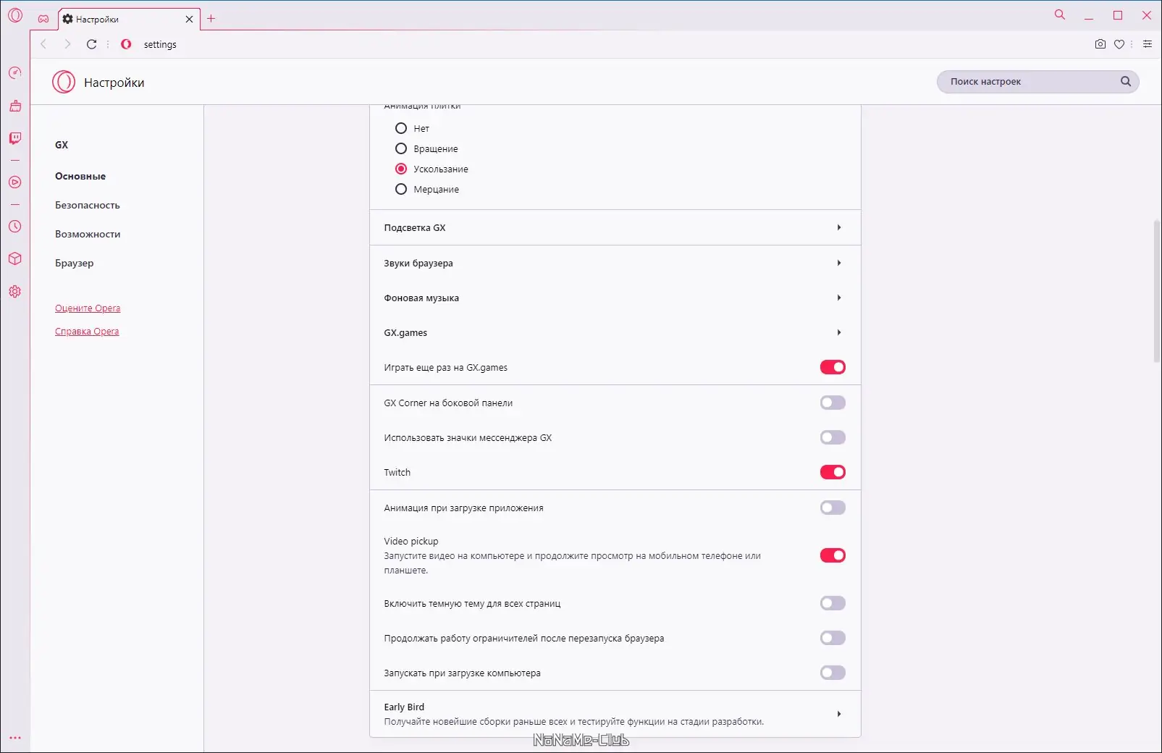Open tab search magnifier in title bar
The width and height of the screenshot is (1162, 753).
click(x=1060, y=14)
